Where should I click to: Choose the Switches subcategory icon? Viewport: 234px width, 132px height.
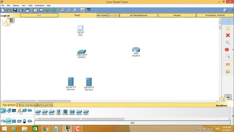(x=8, y=121)
